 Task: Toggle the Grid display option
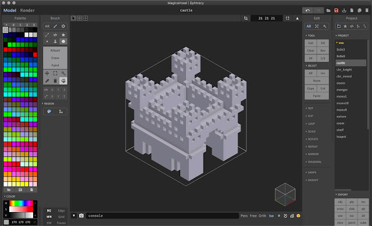61,217
